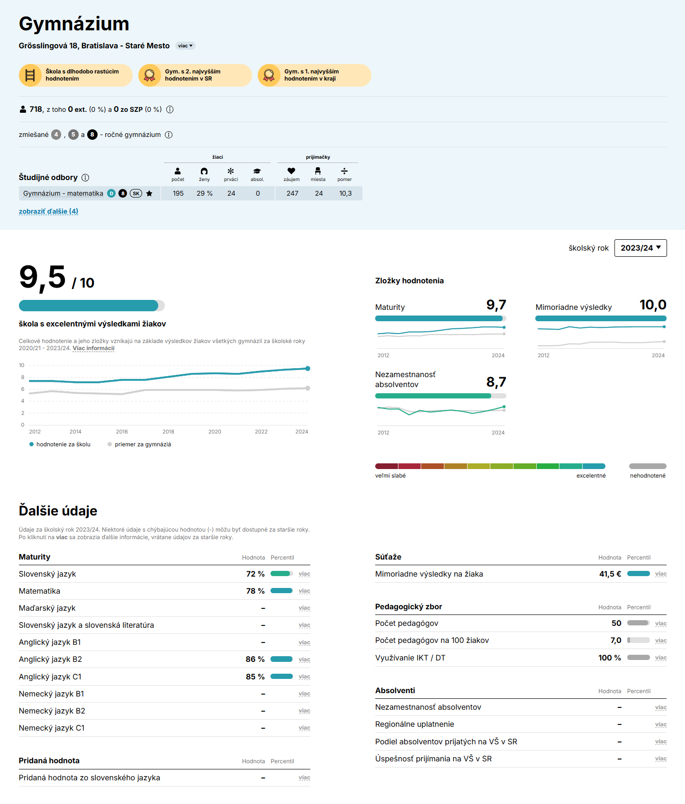Click the Viac informácií link

coord(93,348)
